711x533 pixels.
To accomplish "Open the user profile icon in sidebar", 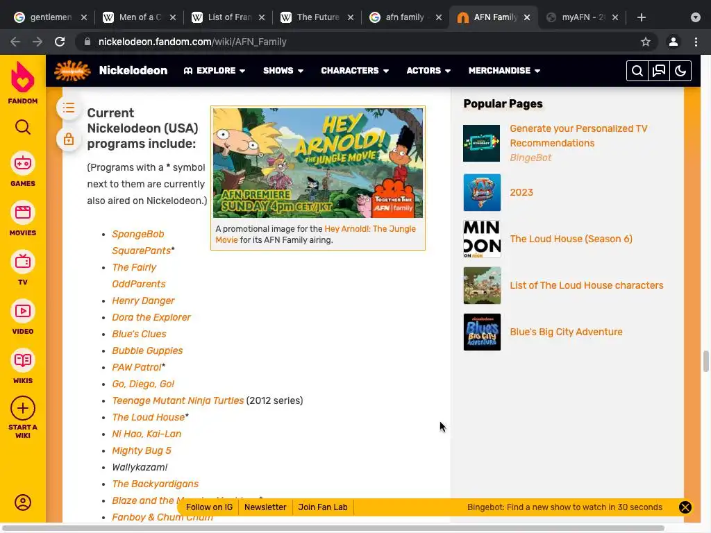I will [23, 502].
